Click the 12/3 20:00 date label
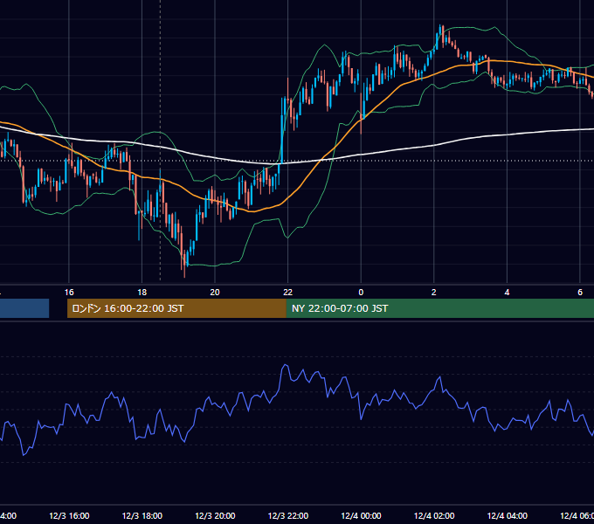Screen dimensions: 594x524 click(x=215, y=515)
